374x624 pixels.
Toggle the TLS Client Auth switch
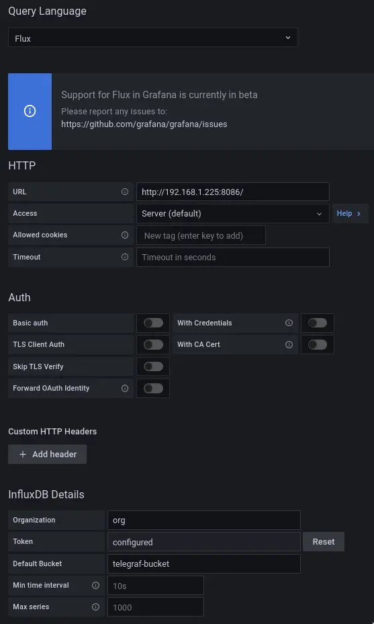click(x=153, y=344)
